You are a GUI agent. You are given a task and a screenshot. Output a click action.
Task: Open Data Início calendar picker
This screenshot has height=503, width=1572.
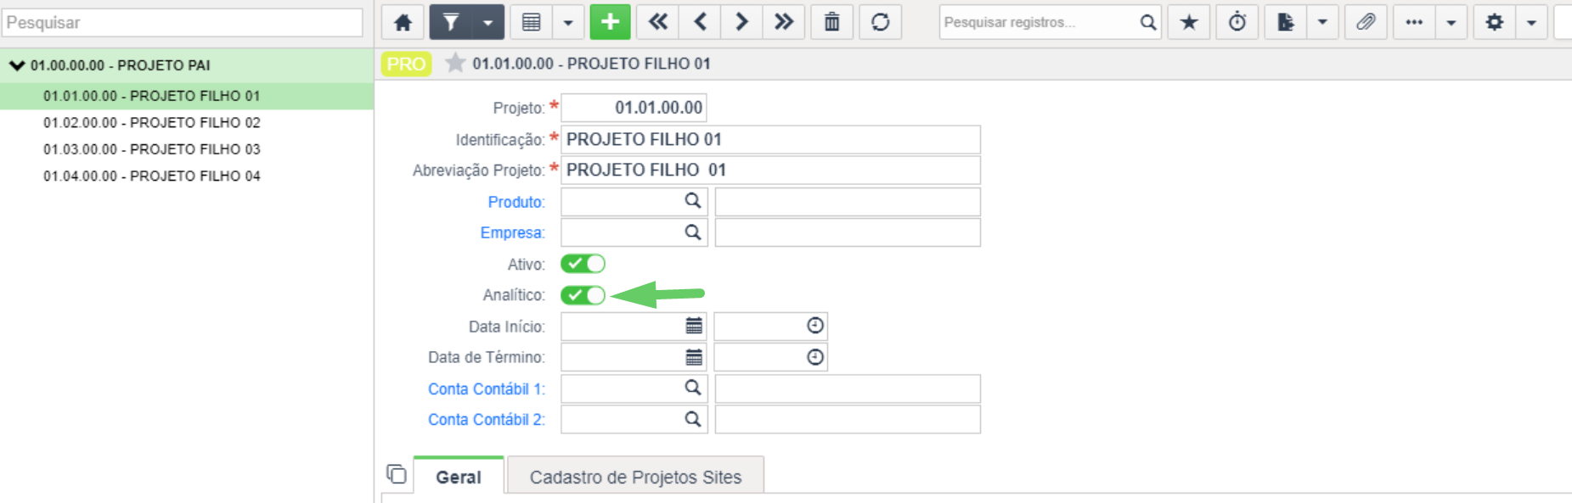click(694, 326)
